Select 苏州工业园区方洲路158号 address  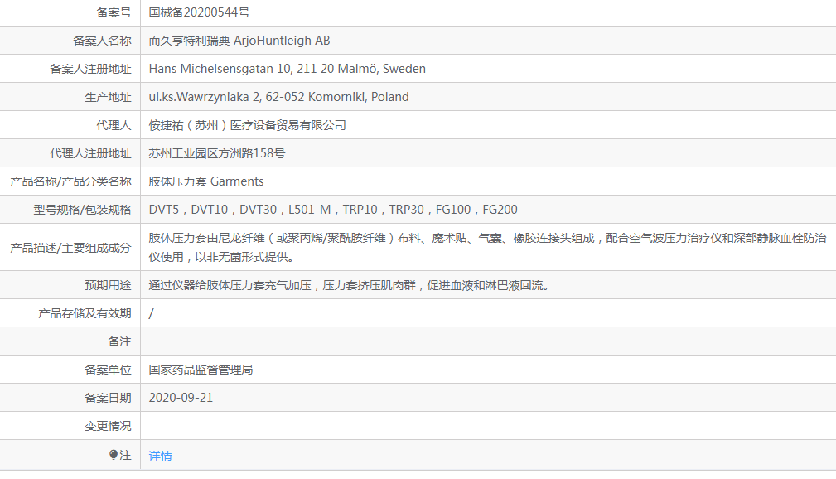click(216, 153)
